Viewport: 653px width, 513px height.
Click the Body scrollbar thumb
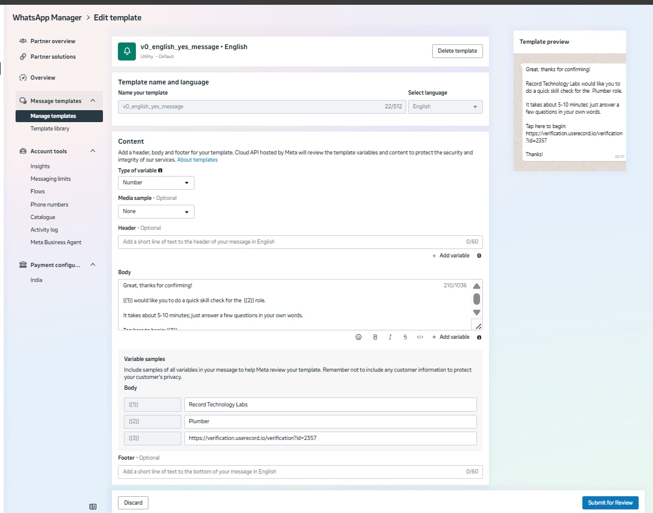coord(477,299)
